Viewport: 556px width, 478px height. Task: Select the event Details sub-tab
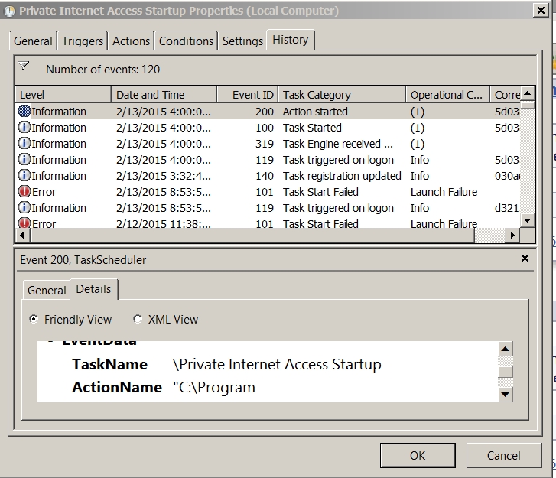(93, 289)
